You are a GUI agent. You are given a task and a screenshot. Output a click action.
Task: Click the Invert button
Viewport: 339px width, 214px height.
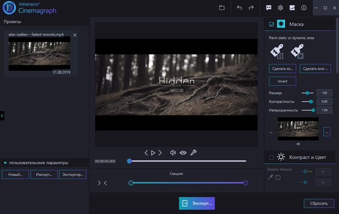tap(282, 81)
